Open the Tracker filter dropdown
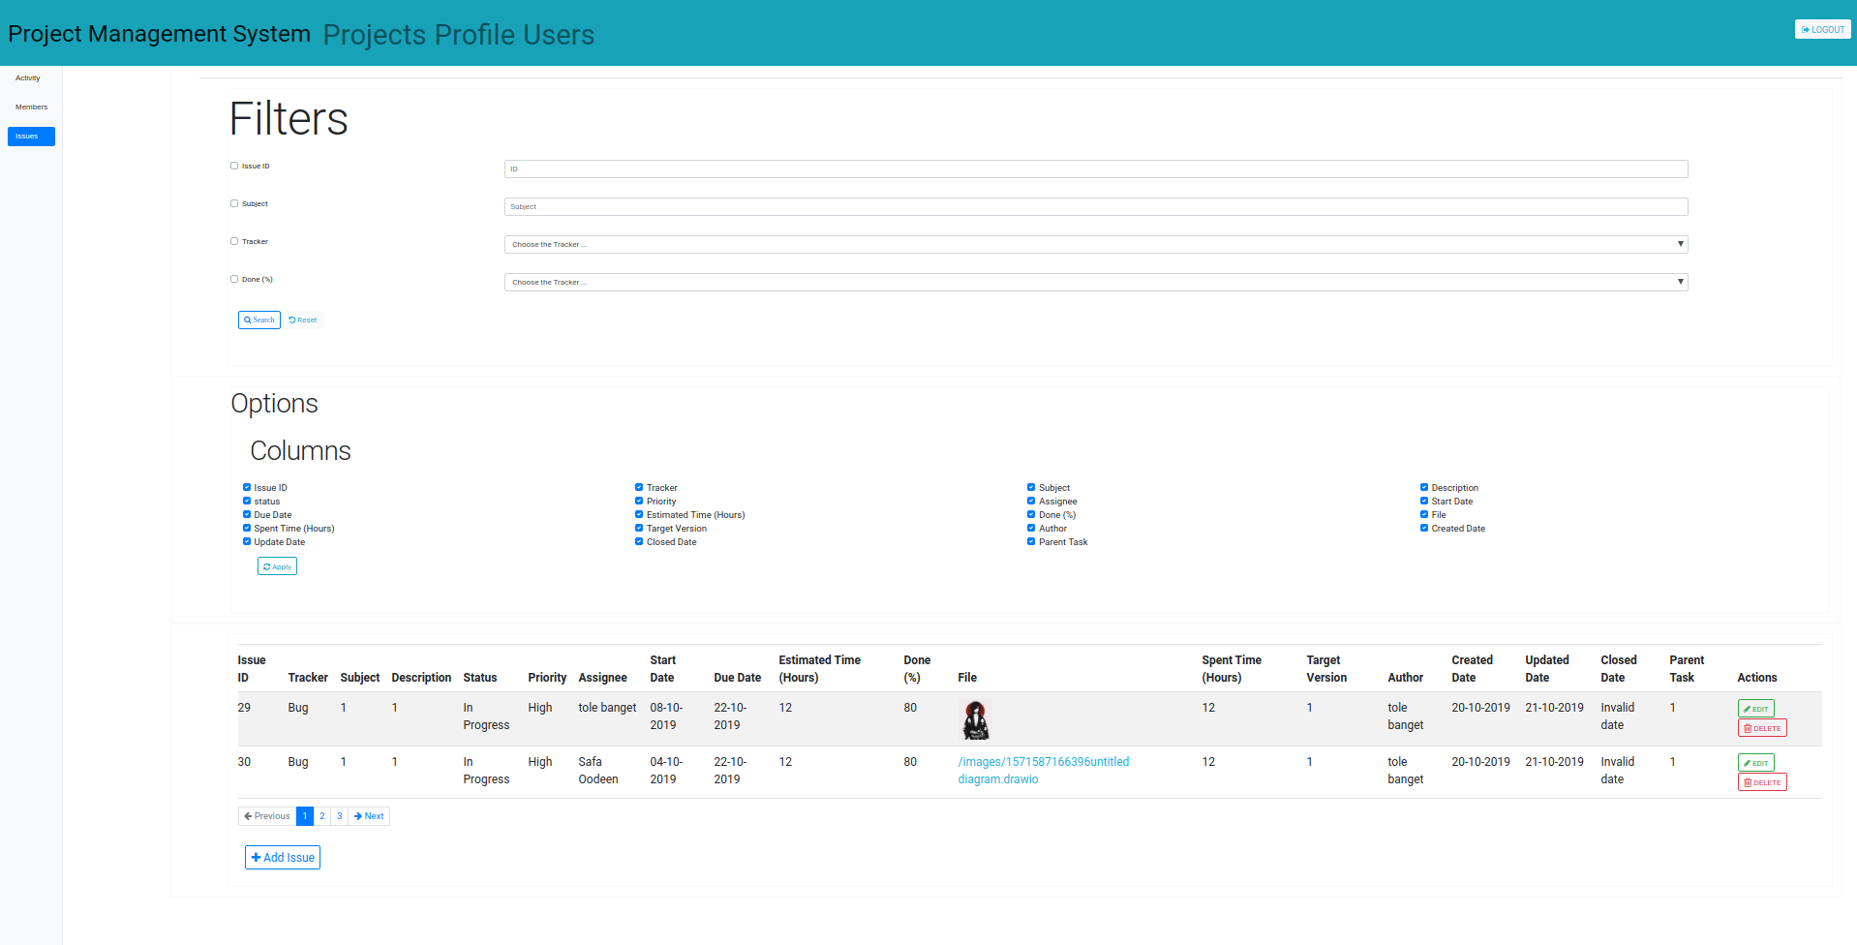Screen dimensions: 1857x945 (1095, 244)
